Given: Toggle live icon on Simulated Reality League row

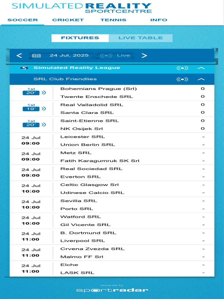Looking at the screenshot, I should click(x=182, y=68).
